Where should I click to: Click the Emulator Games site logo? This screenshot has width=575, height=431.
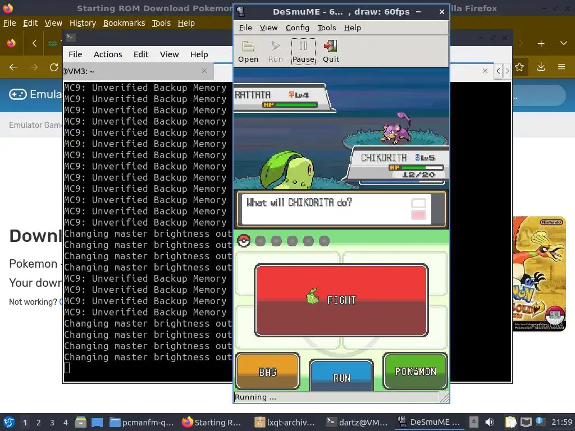pyautogui.click(x=35, y=94)
